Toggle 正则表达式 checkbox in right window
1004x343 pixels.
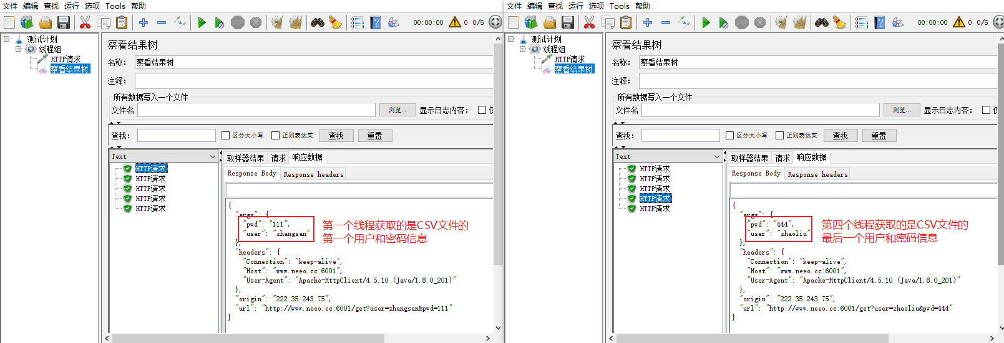click(779, 135)
